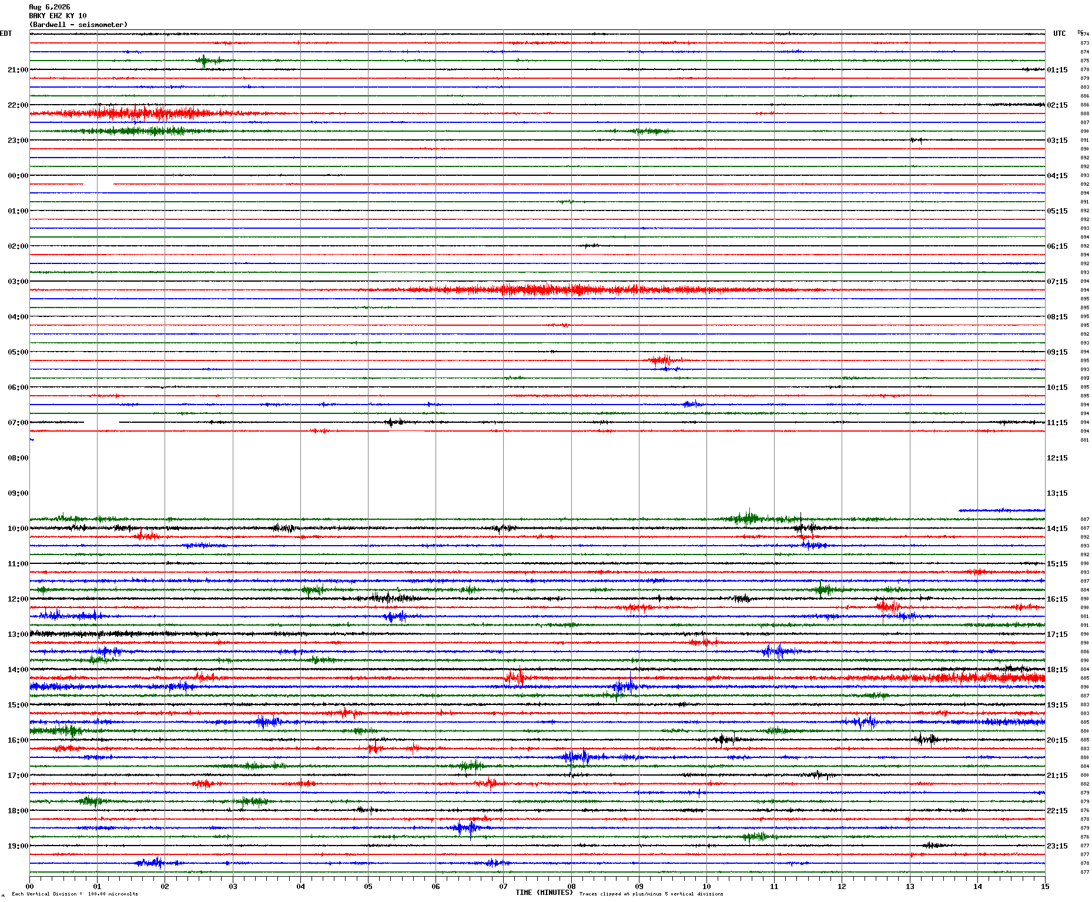Click the "UTC" timezone label

[1060, 34]
